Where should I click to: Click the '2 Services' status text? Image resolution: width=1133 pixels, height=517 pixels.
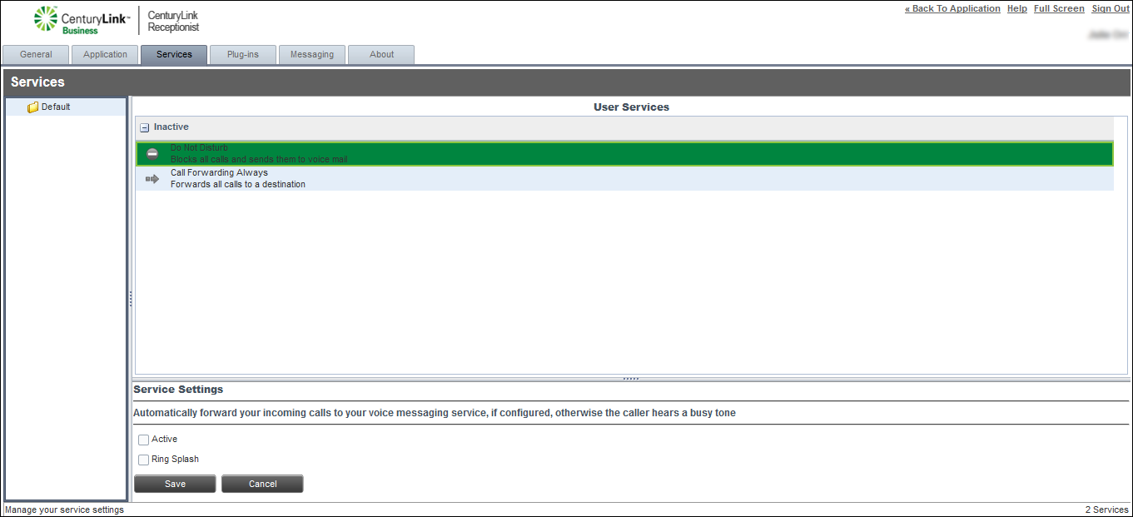point(1106,510)
